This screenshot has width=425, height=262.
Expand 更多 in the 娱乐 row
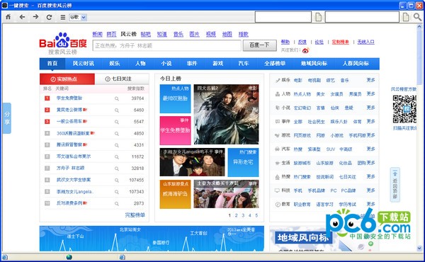[x=370, y=80]
